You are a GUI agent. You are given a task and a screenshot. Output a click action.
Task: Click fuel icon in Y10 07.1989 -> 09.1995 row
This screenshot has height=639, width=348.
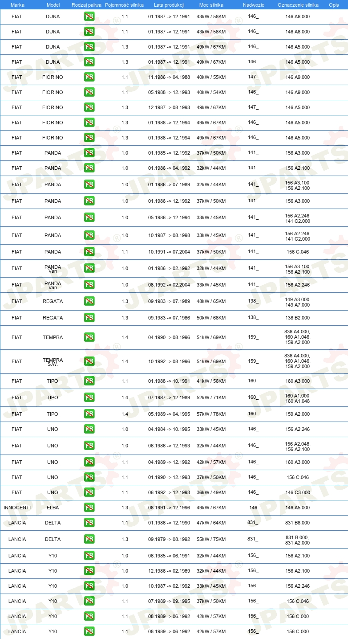click(x=89, y=601)
